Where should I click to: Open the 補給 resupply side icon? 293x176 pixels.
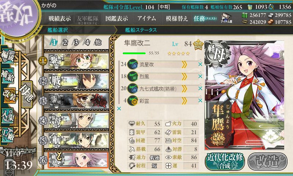point(8,76)
